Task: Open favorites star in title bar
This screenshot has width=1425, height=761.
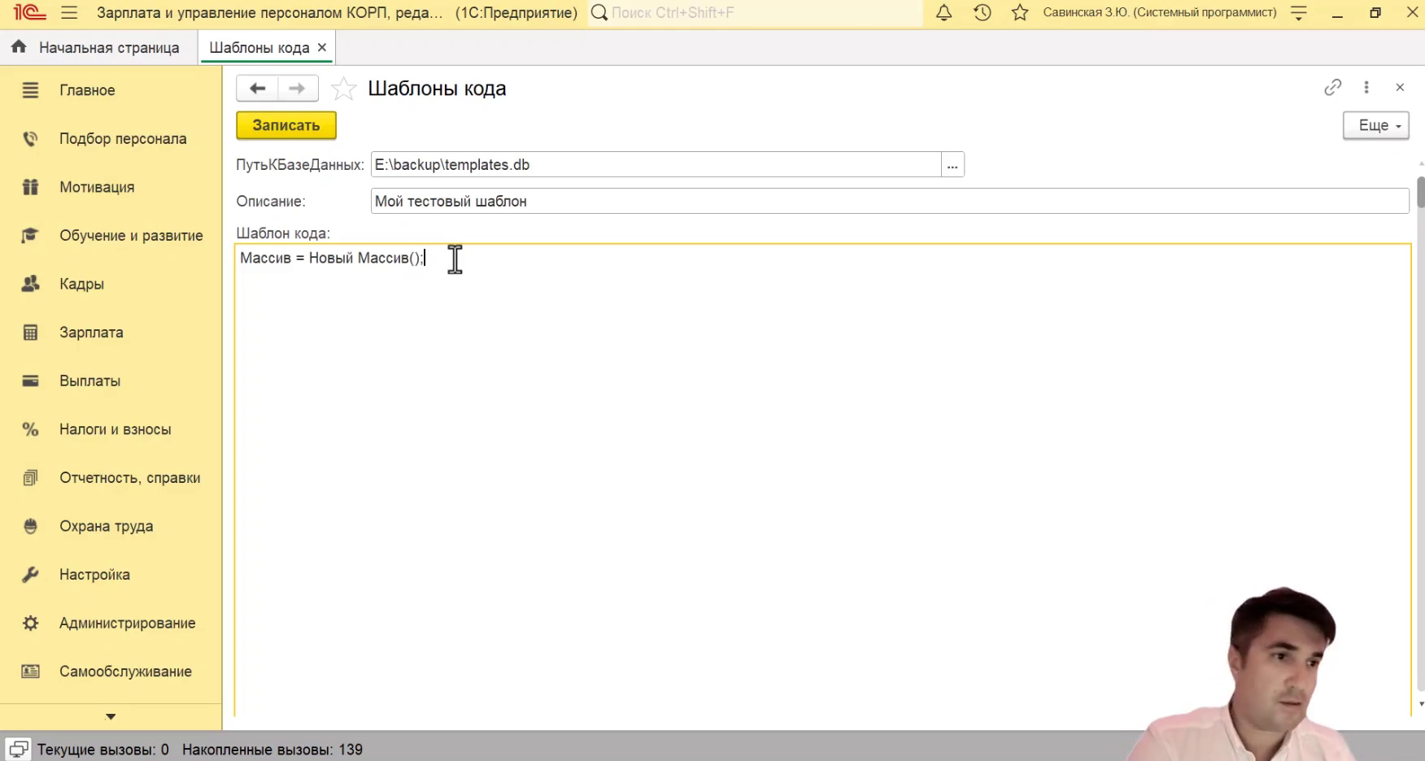Action: (x=1020, y=13)
